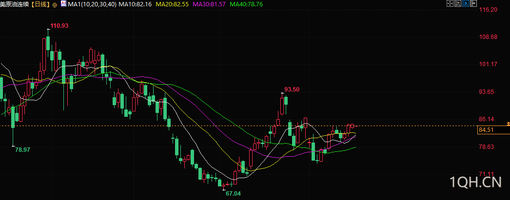Image resolution: width=510 pixels, height=200 pixels.
Task: Click the 美原油连续 contract name
Action: pyautogui.click(x=15, y=4)
